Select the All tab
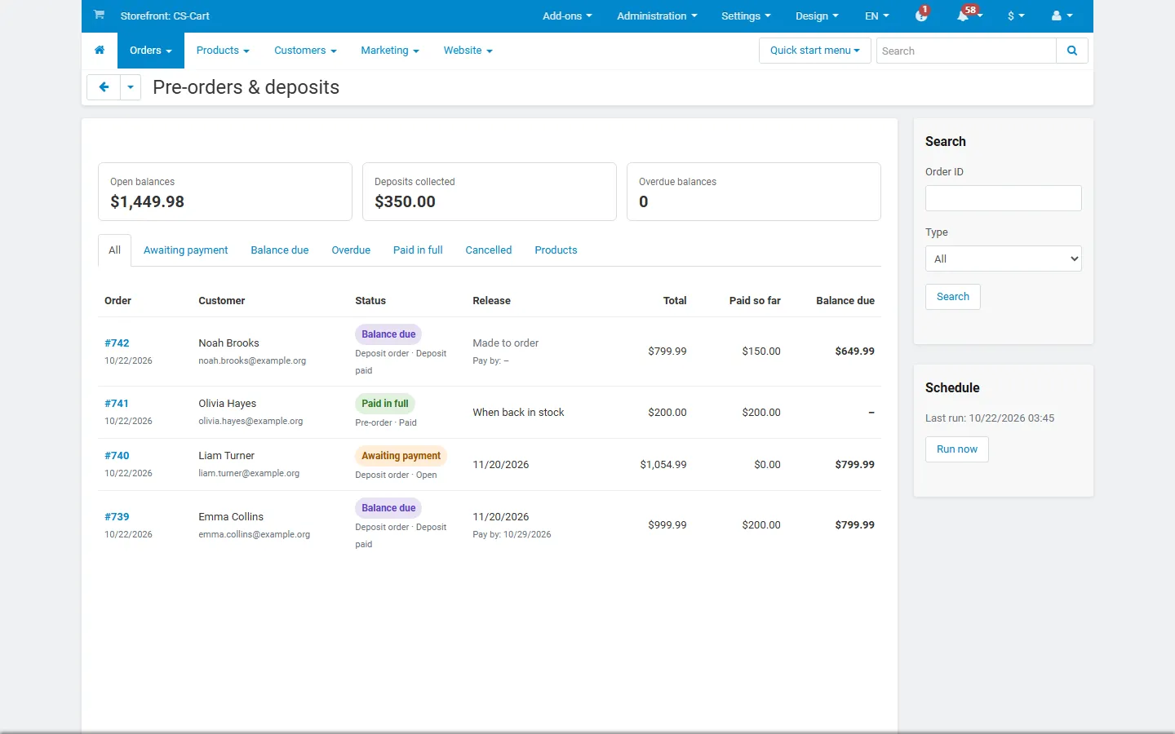This screenshot has height=734, width=1175. [x=114, y=250]
